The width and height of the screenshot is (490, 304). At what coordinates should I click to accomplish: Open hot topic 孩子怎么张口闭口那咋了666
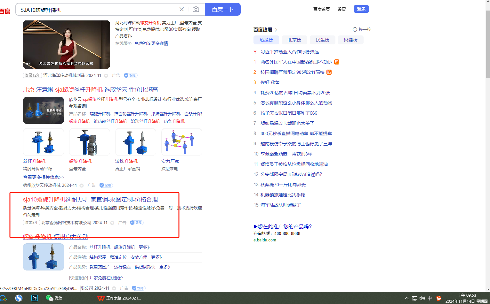(289, 113)
